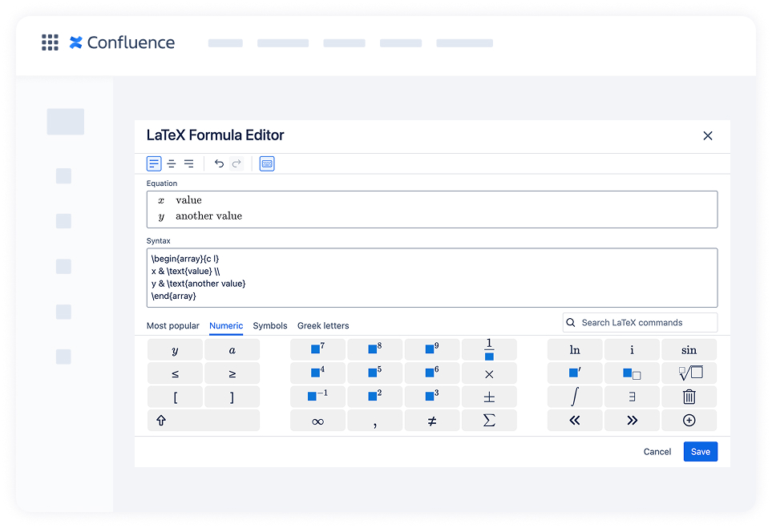Viewport: 772px width, 528px height.
Task: Open the Confluence app switcher grid
Action: [x=50, y=42]
